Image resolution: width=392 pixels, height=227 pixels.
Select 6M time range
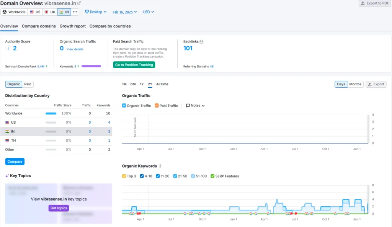point(133,84)
